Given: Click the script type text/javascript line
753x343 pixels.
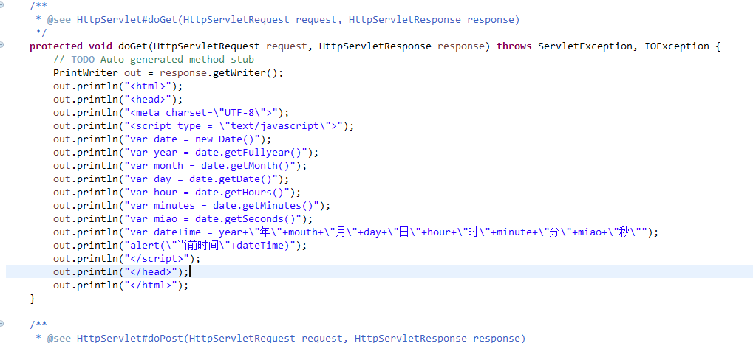Looking at the screenshot, I should coord(204,126).
